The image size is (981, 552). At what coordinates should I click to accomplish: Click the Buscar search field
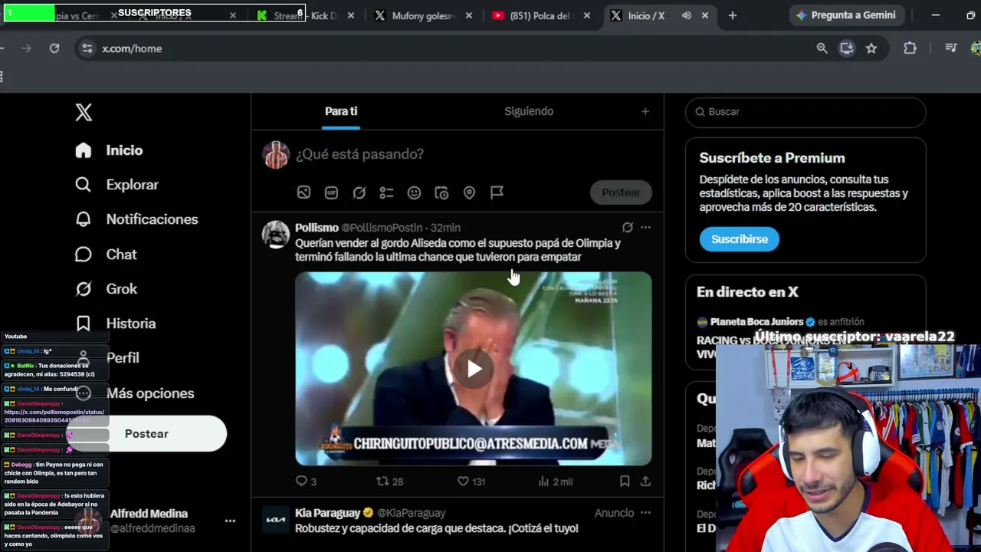805,112
